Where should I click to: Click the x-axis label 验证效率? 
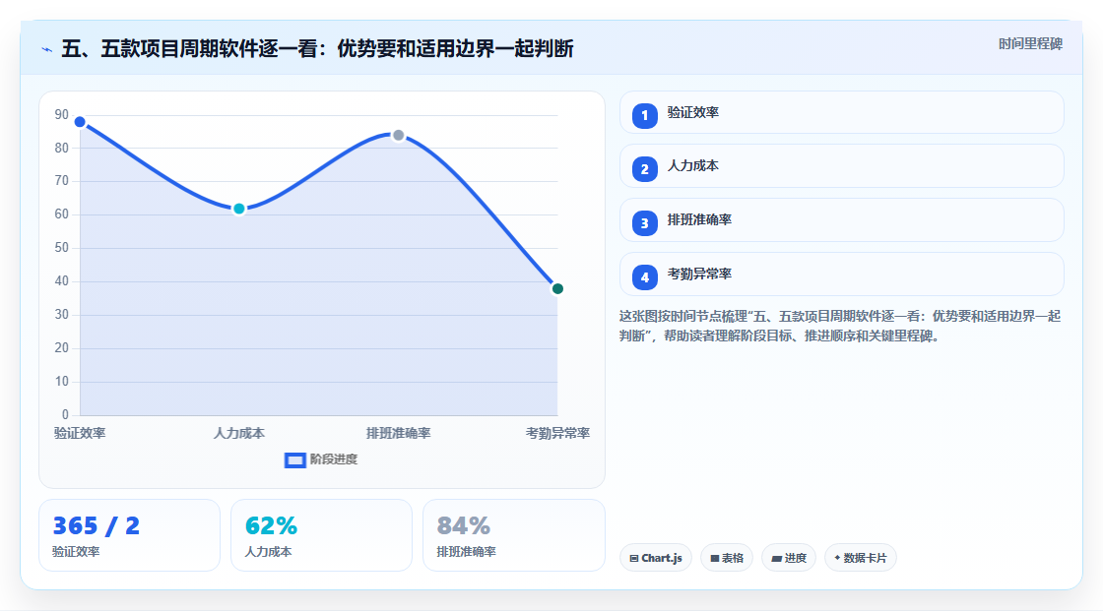pos(80,433)
